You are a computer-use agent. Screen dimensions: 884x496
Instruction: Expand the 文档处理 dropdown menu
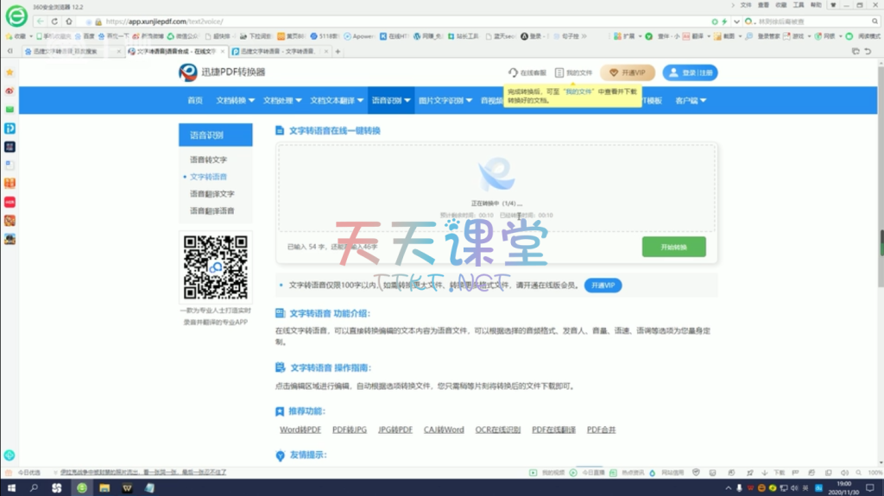(x=282, y=101)
